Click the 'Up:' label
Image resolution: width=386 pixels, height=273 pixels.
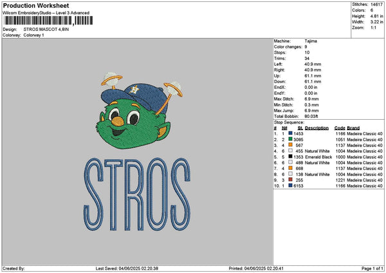pos(277,76)
